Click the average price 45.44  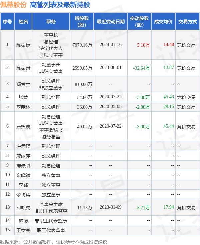pyautogui.click(x=169, y=126)
